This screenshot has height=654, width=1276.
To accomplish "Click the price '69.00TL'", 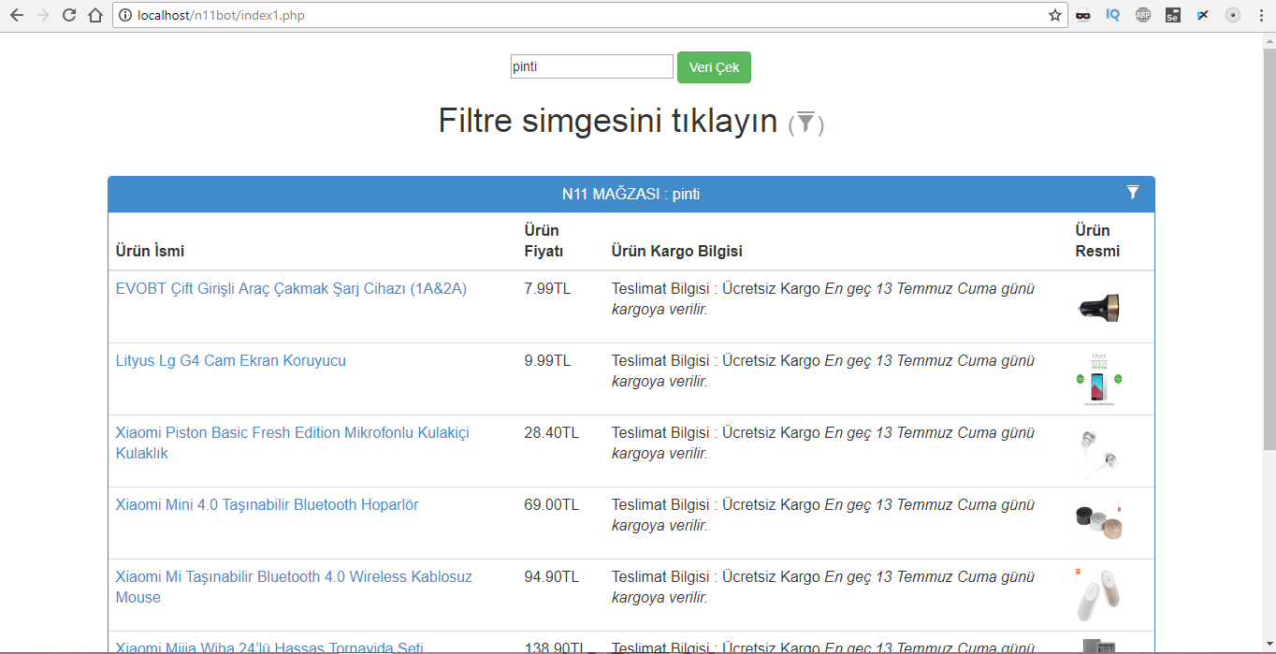I will tap(552, 504).
